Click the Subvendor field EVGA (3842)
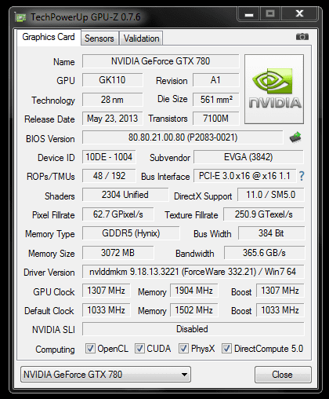 pyautogui.click(x=248, y=157)
